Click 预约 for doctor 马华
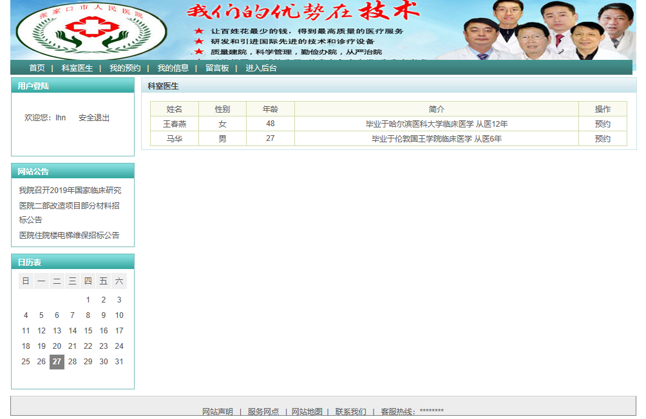This screenshot has height=419, width=646. point(602,139)
